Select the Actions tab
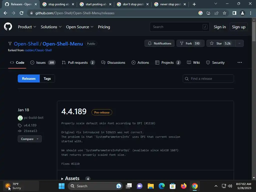Screen dimensions: 256x192 (x=140, y=62)
